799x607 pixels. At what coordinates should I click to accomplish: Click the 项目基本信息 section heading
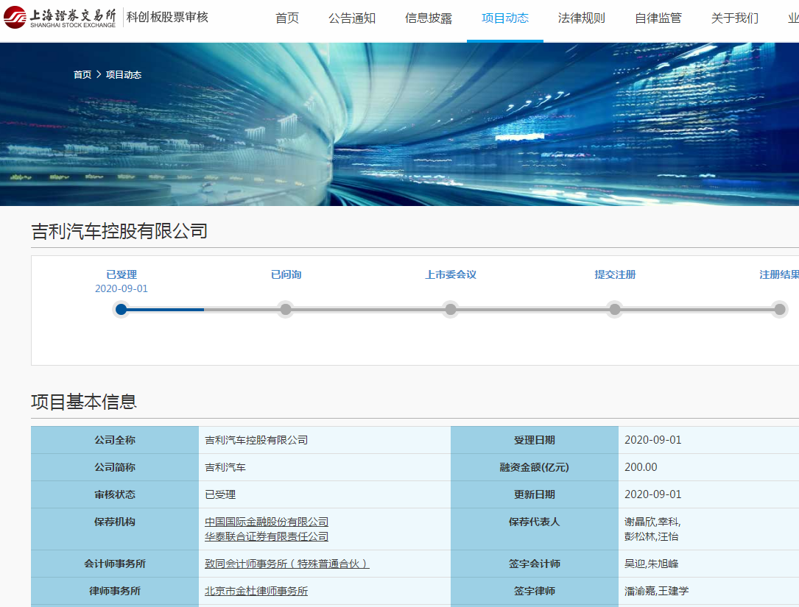point(84,402)
